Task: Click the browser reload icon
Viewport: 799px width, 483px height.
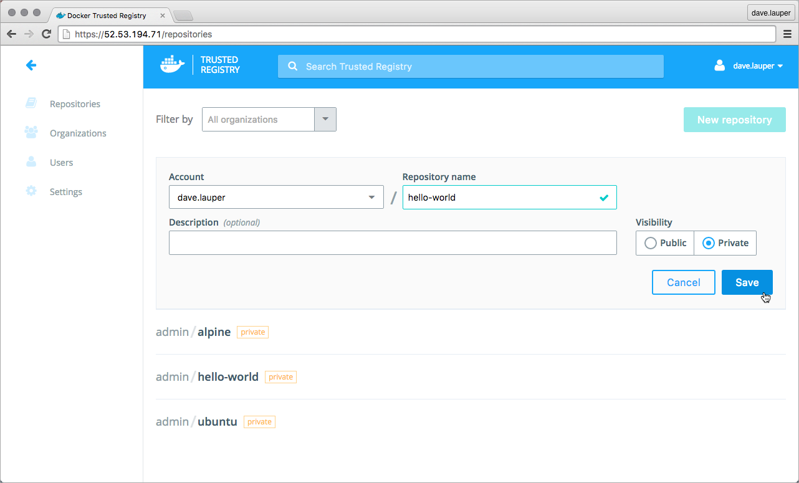Action: [46, 34]
